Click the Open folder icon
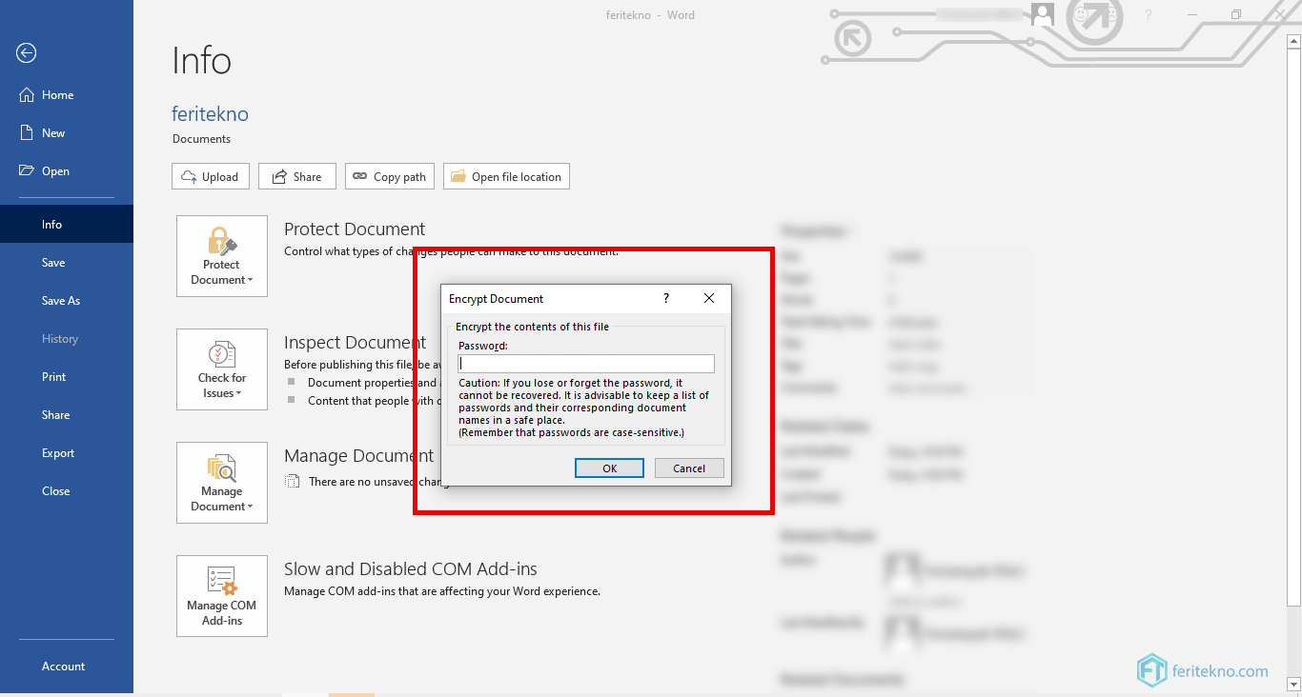Viewport: 1302px width, 697px height. 27,171
